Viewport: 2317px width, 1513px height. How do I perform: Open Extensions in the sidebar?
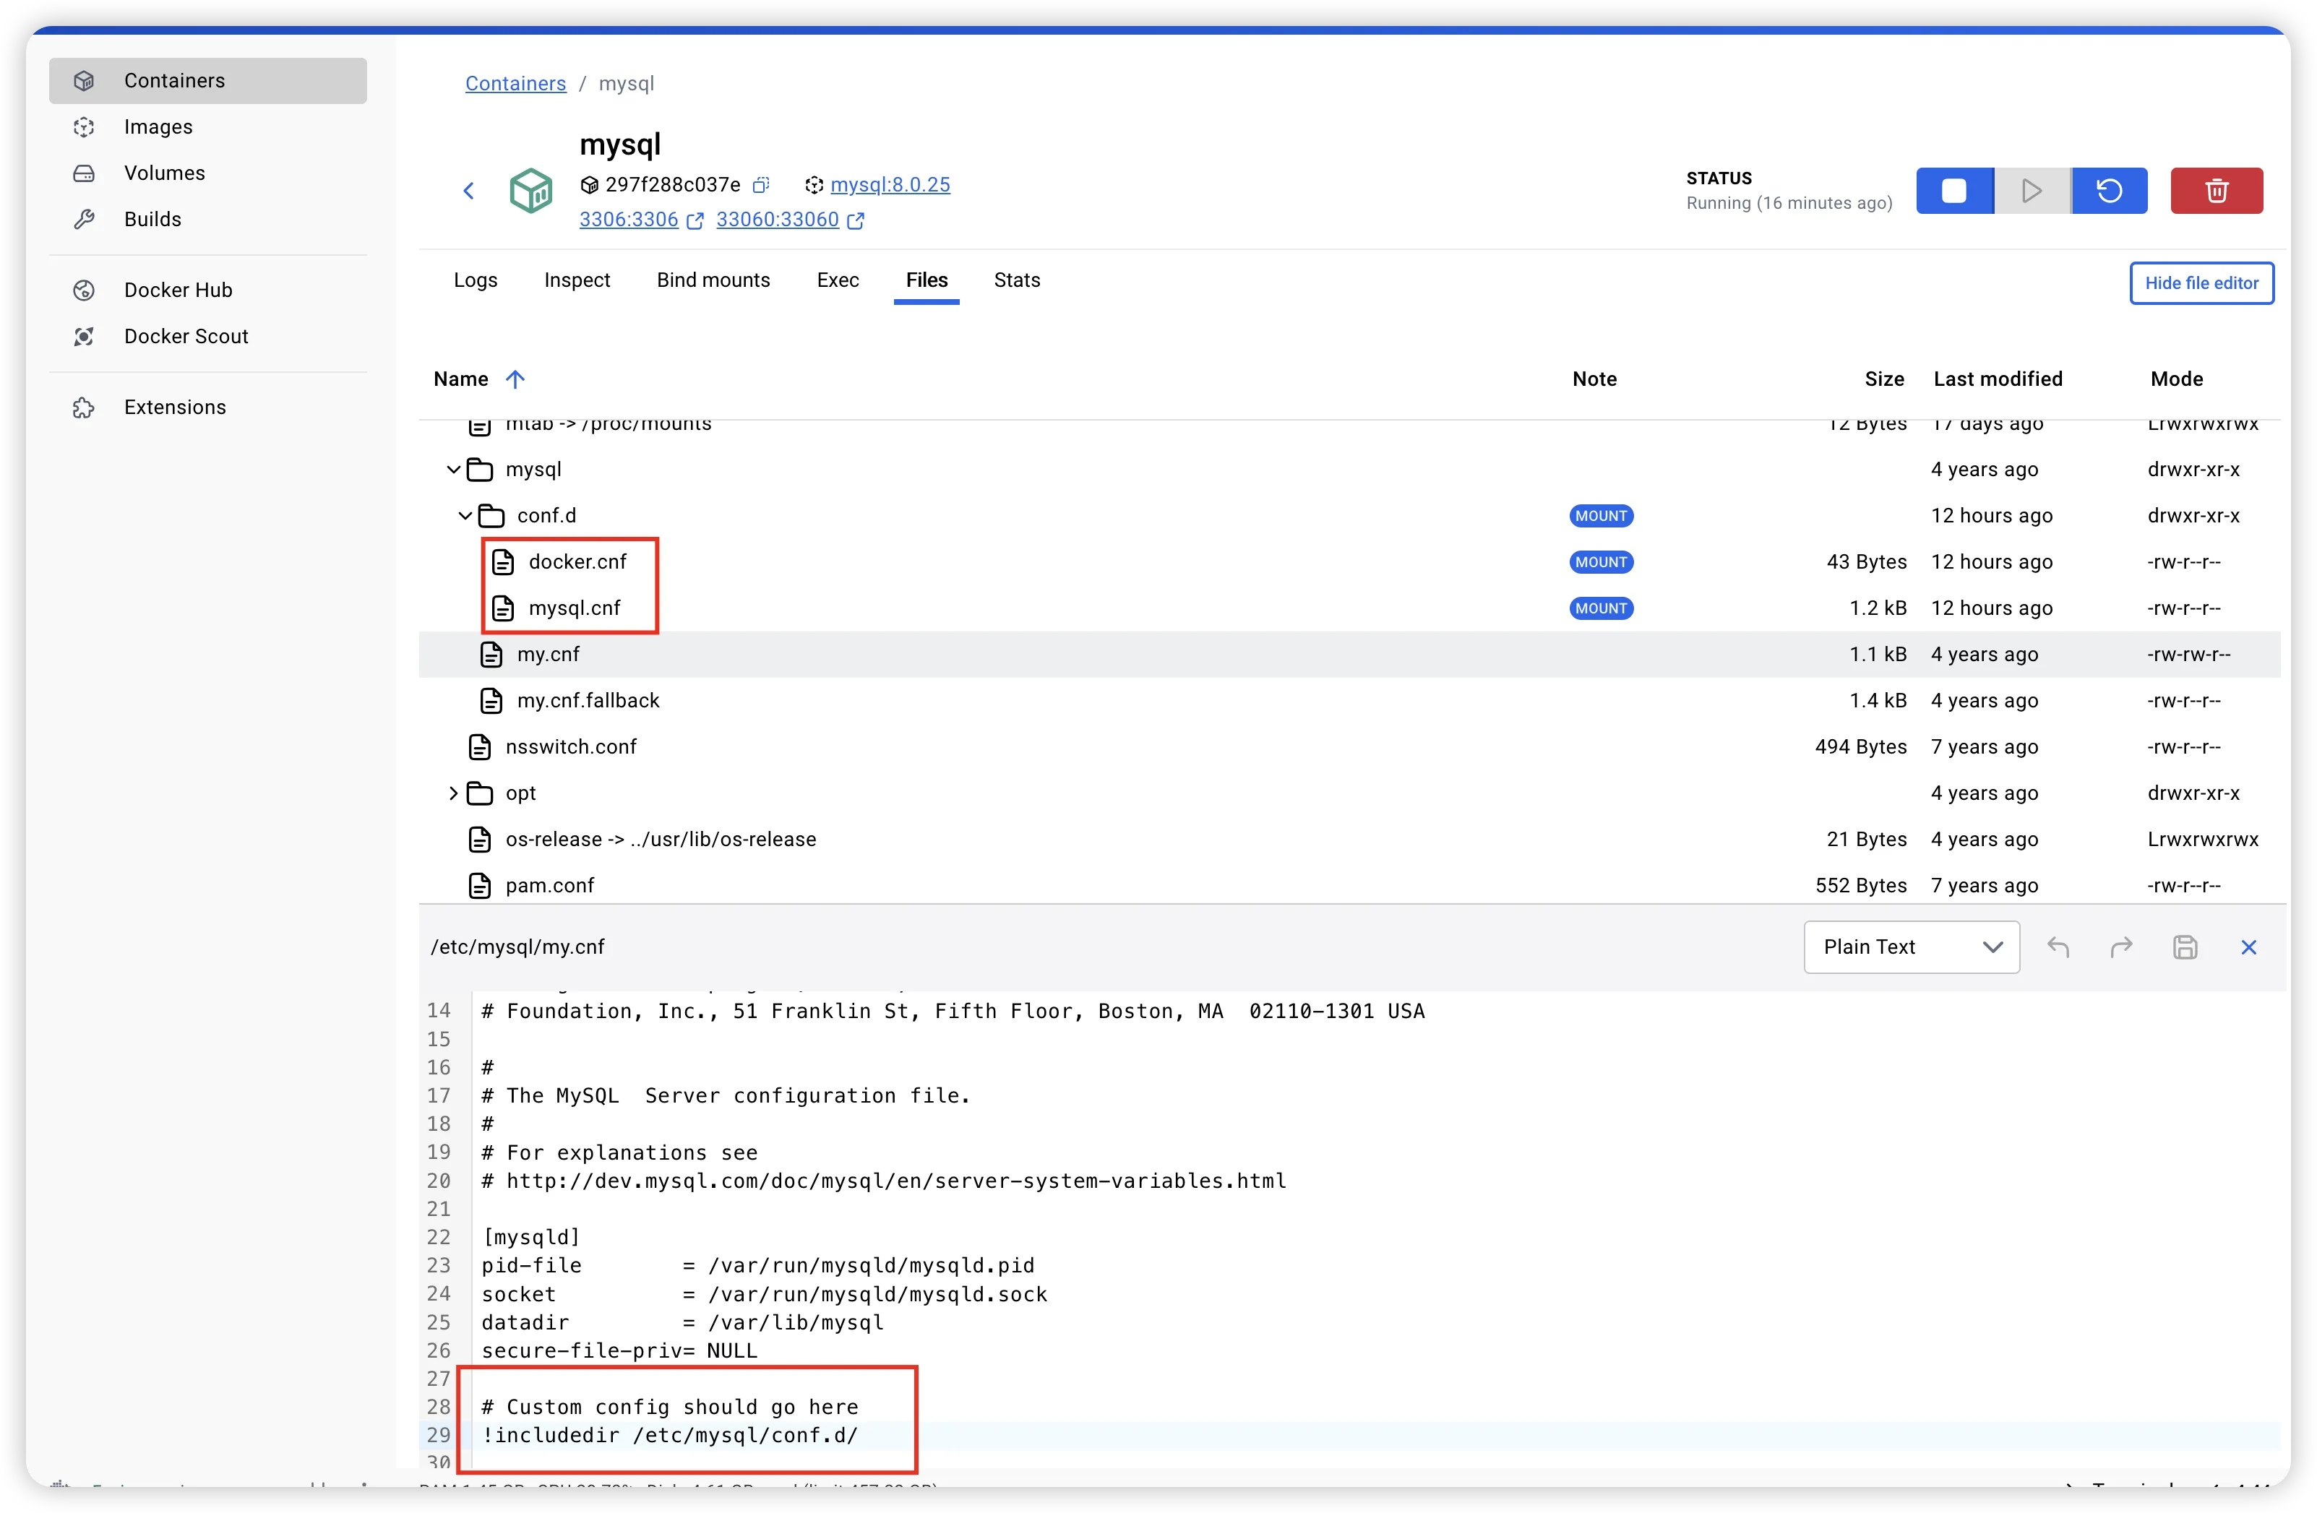click(x=207, y=407)
